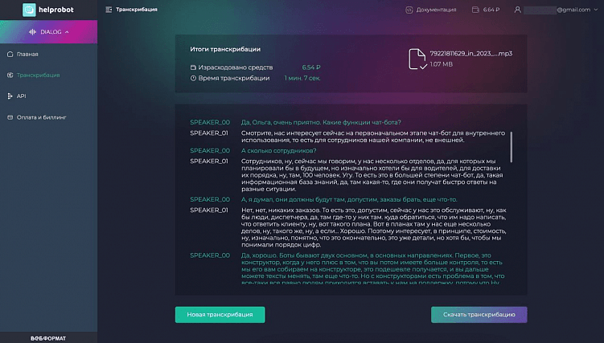Click the helprobot logo icon

(x=29, y=10)
